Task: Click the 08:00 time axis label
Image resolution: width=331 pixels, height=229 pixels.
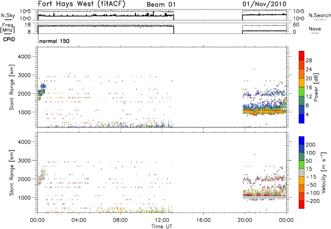Action: click(120, 220)
